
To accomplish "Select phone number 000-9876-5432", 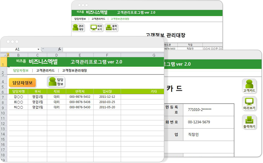I will (x=80, y=97).
